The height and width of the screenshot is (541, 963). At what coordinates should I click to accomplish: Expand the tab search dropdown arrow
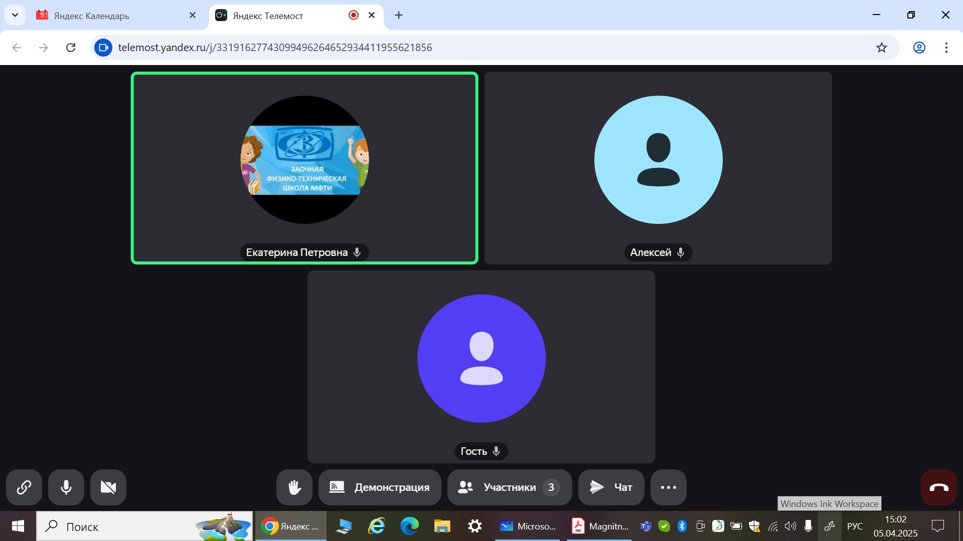tap(15, 15)
